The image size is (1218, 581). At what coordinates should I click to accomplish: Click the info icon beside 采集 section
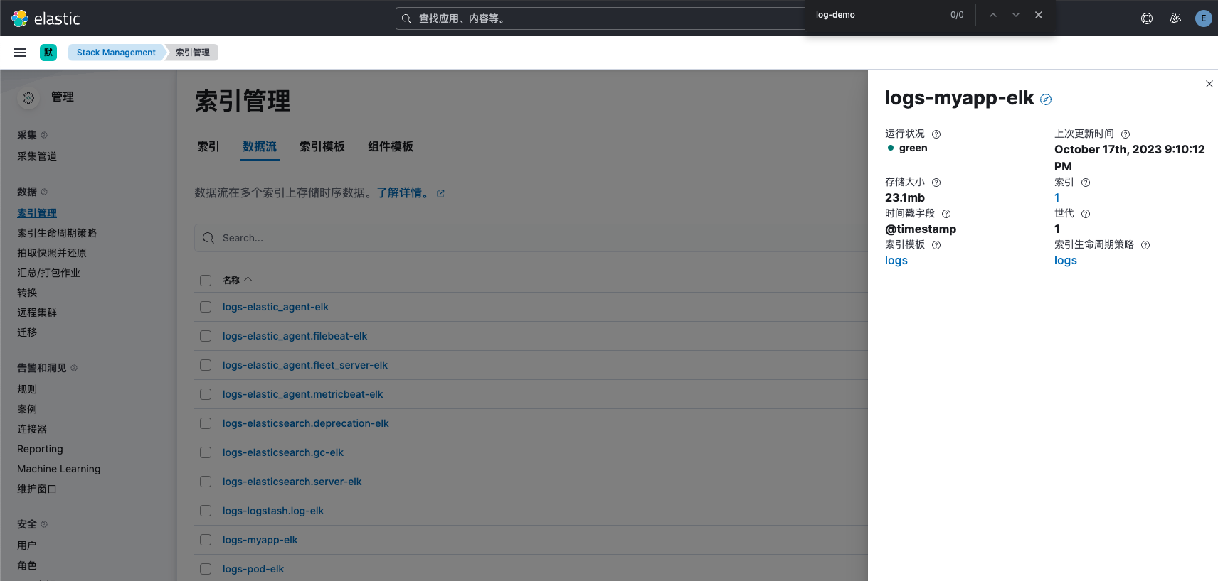pos(44,135)
